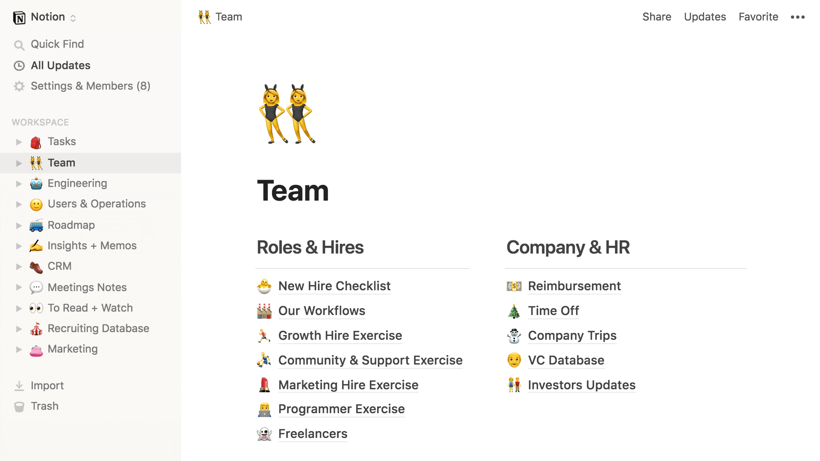Click the Engineering section icon
Viewport: 820px width, 461px height.
coord(35,183)
